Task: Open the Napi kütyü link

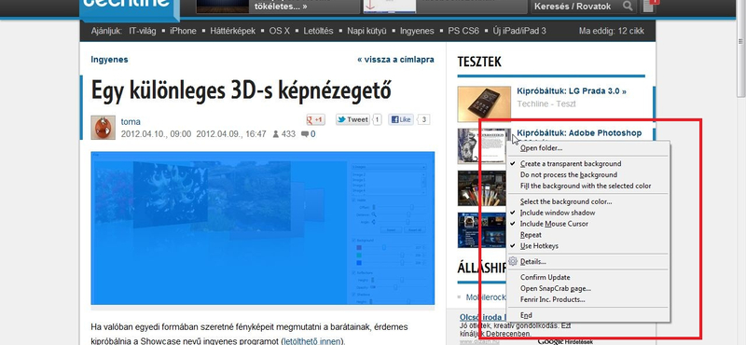Action: pyautogui.click(x=366, y=31)
